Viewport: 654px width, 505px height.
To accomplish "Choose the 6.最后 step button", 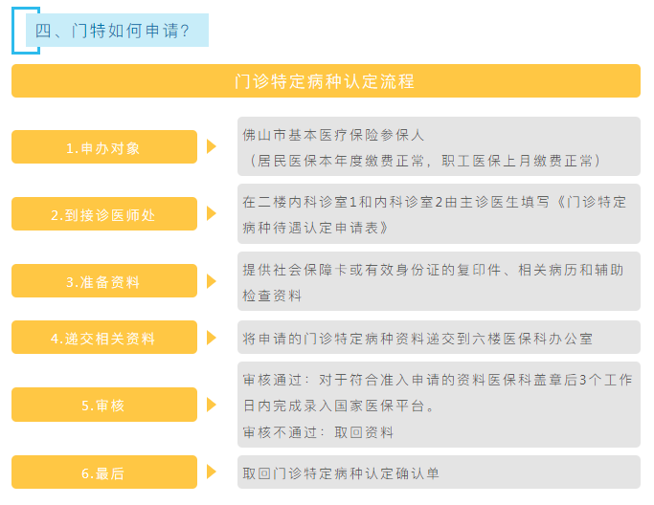I will tap(104, 472).
